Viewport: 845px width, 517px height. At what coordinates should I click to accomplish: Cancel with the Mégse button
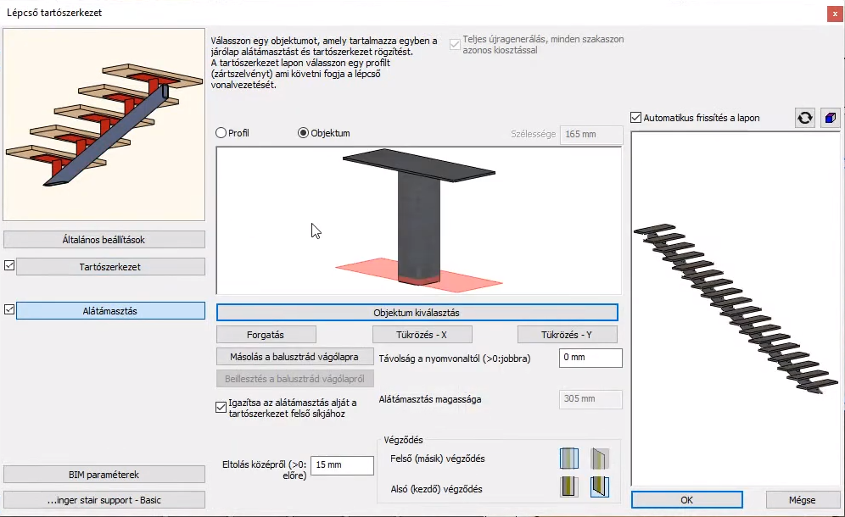(803, 500)
